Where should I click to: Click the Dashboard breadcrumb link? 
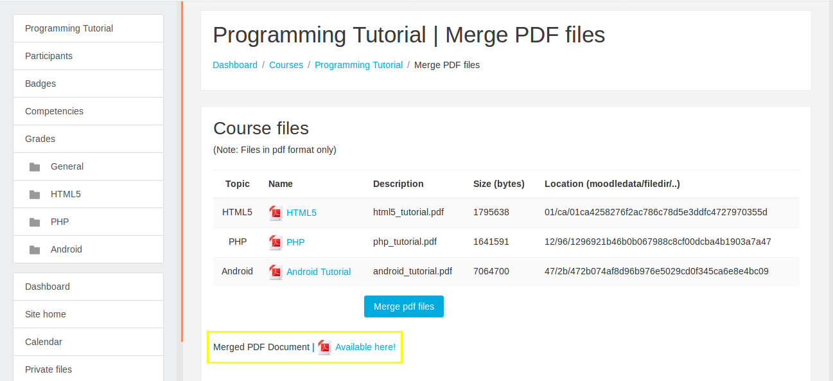(x=235, y=65)
